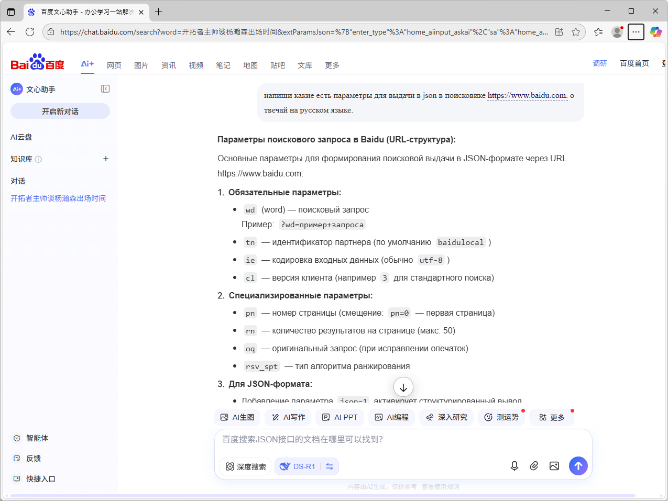The width and height of the screenshot is (668, 501).
Task: Click the blue submit arrow button
Action: coord(578,465)
